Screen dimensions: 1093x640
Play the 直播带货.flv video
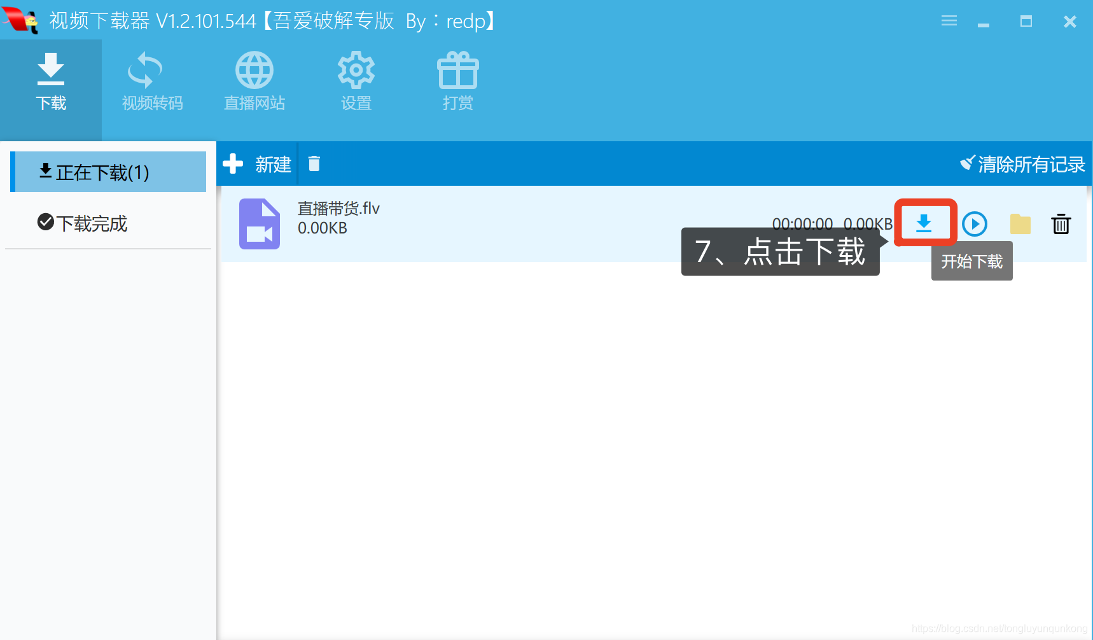[x=974, y=224]
